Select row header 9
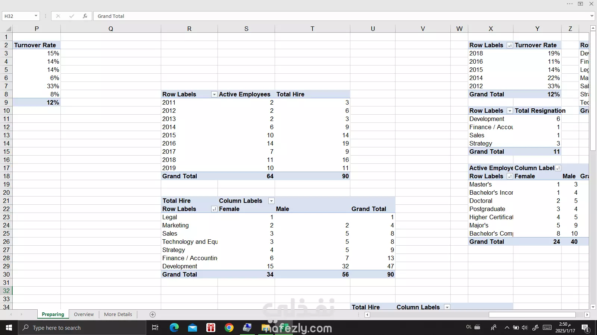 (x=6, y=102)
